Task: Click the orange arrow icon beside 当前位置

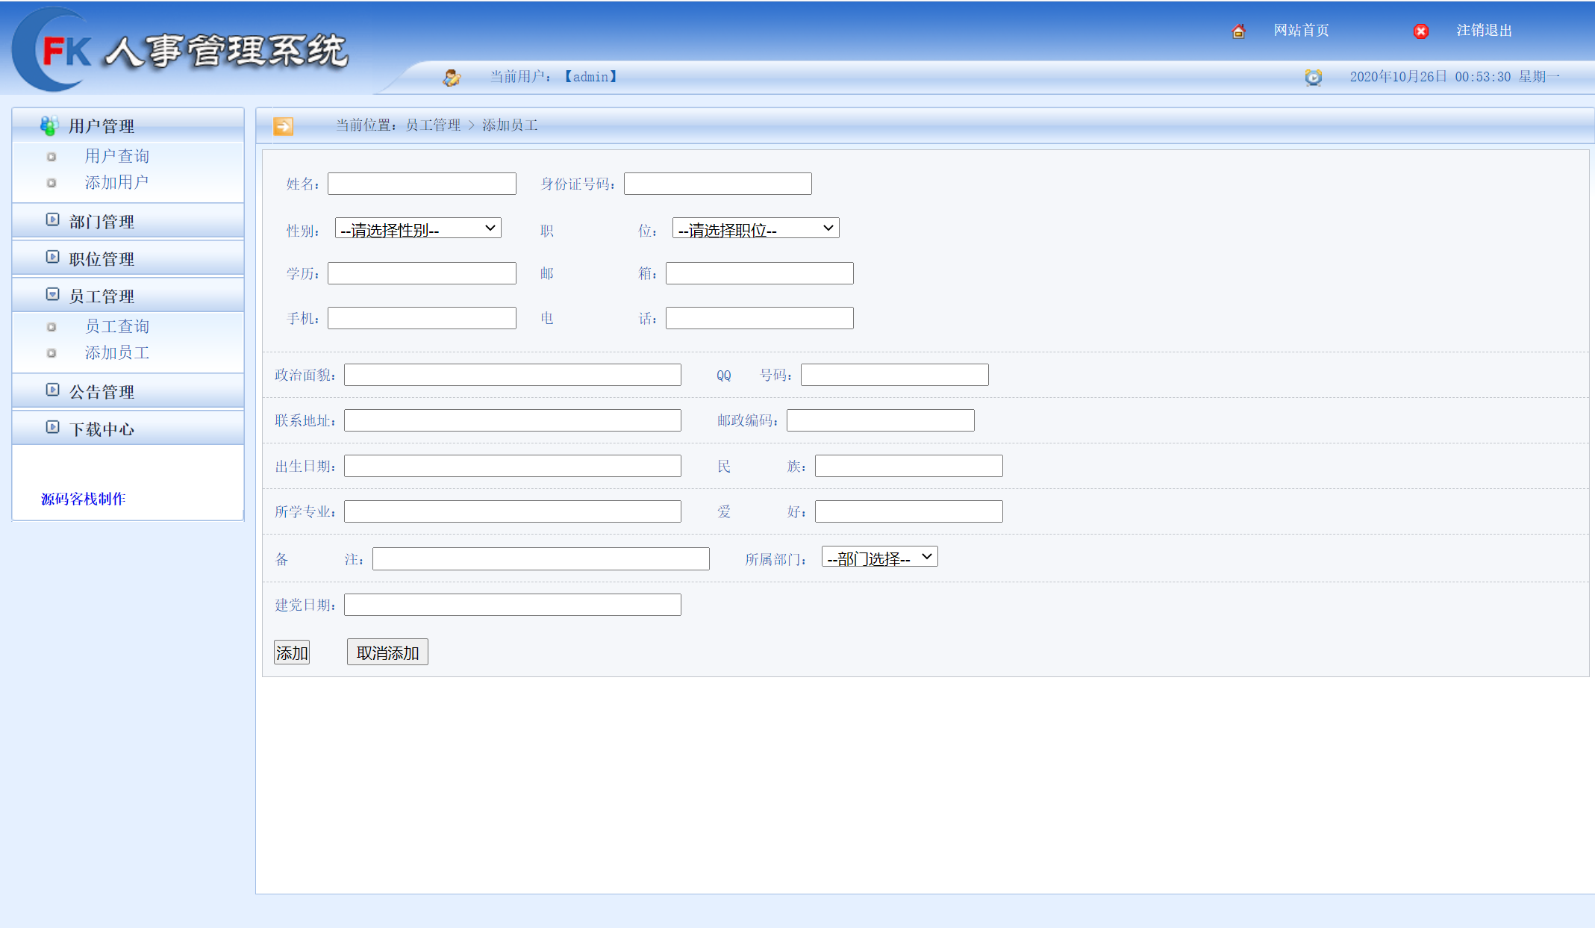Action: pyautogui.click(x=283, y=126)
